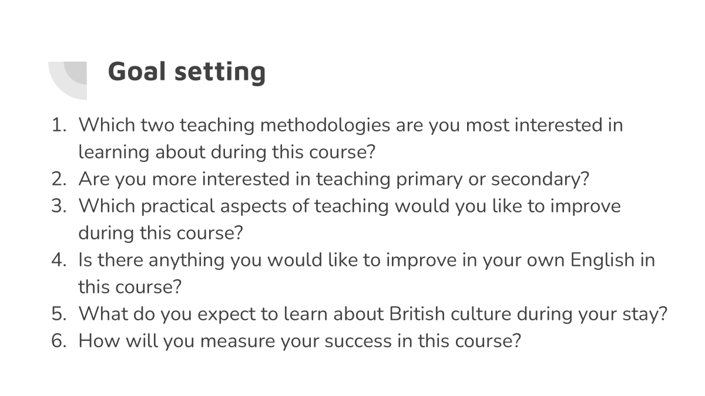
Task: Click the line "during this course?" under question 3
Action: point(160,233)
